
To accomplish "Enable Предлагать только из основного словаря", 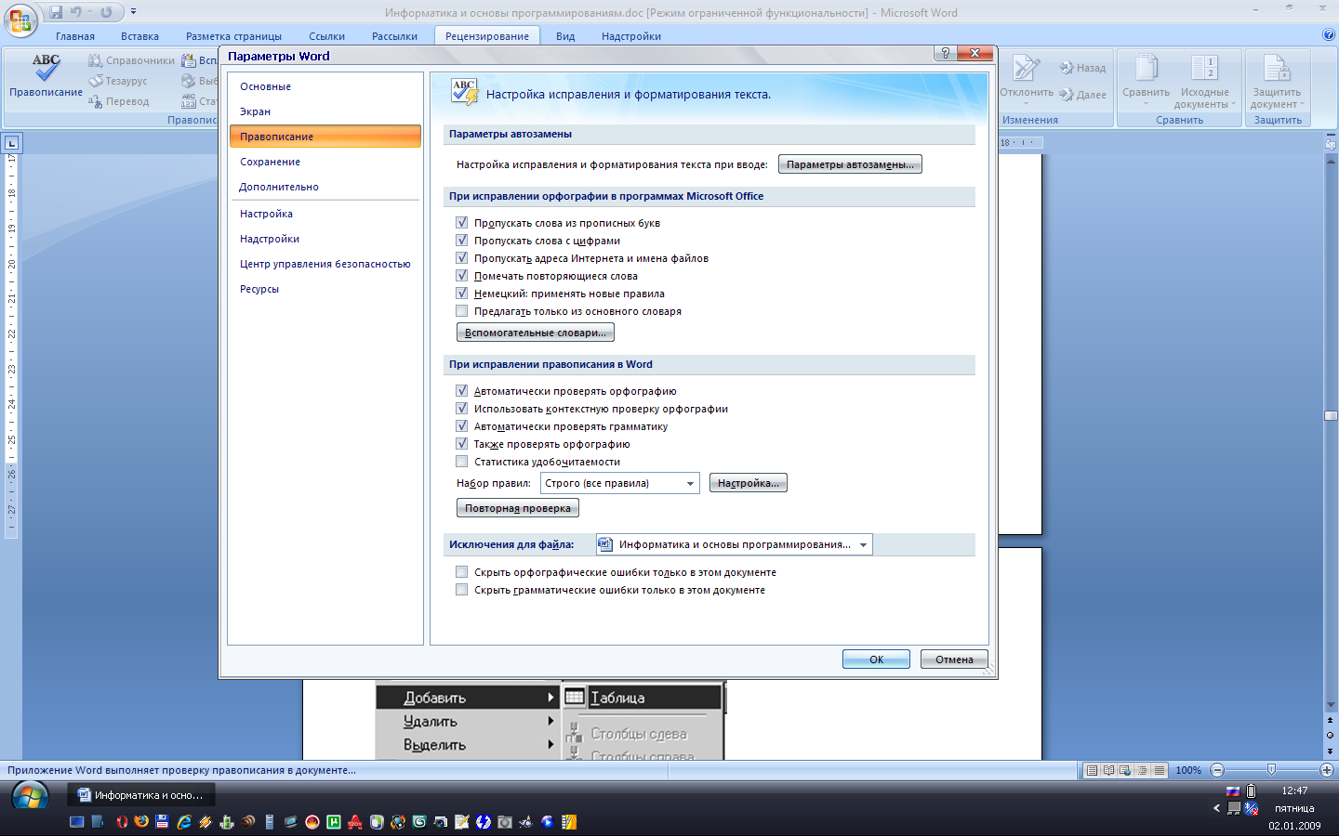I will point(462,311).
